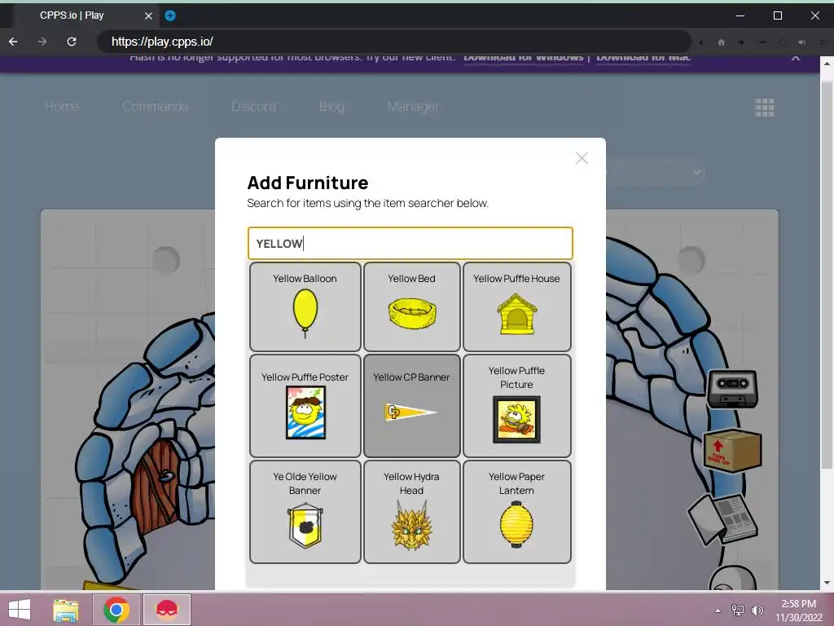This screenshot has width=834, height=626.
Task: Close the Add Furniture dialog
Action: click(x=582, y=158)
